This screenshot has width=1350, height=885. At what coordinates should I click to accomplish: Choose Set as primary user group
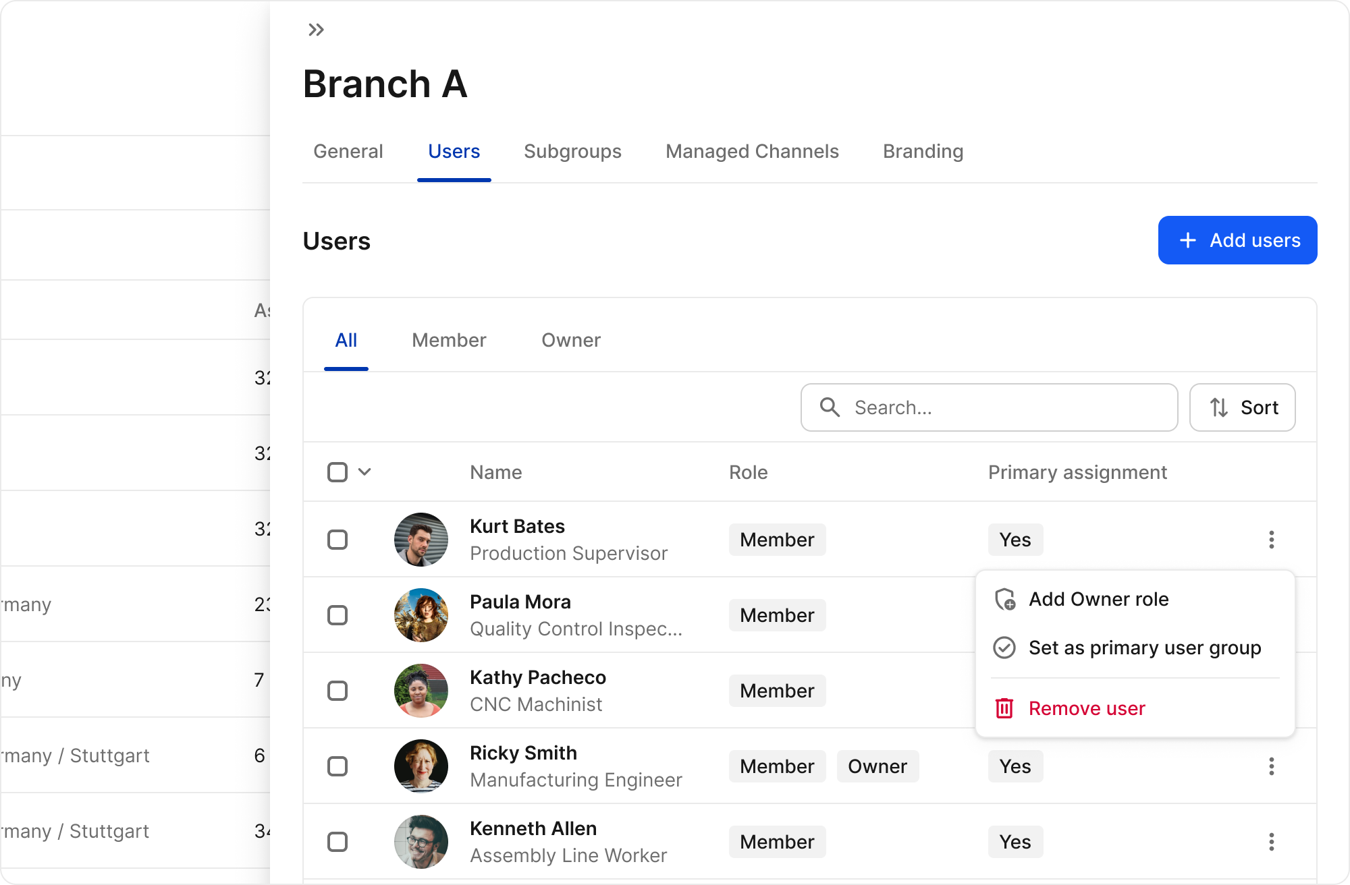click(1145, 648)
